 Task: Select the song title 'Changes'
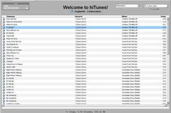tap(10, 61)
